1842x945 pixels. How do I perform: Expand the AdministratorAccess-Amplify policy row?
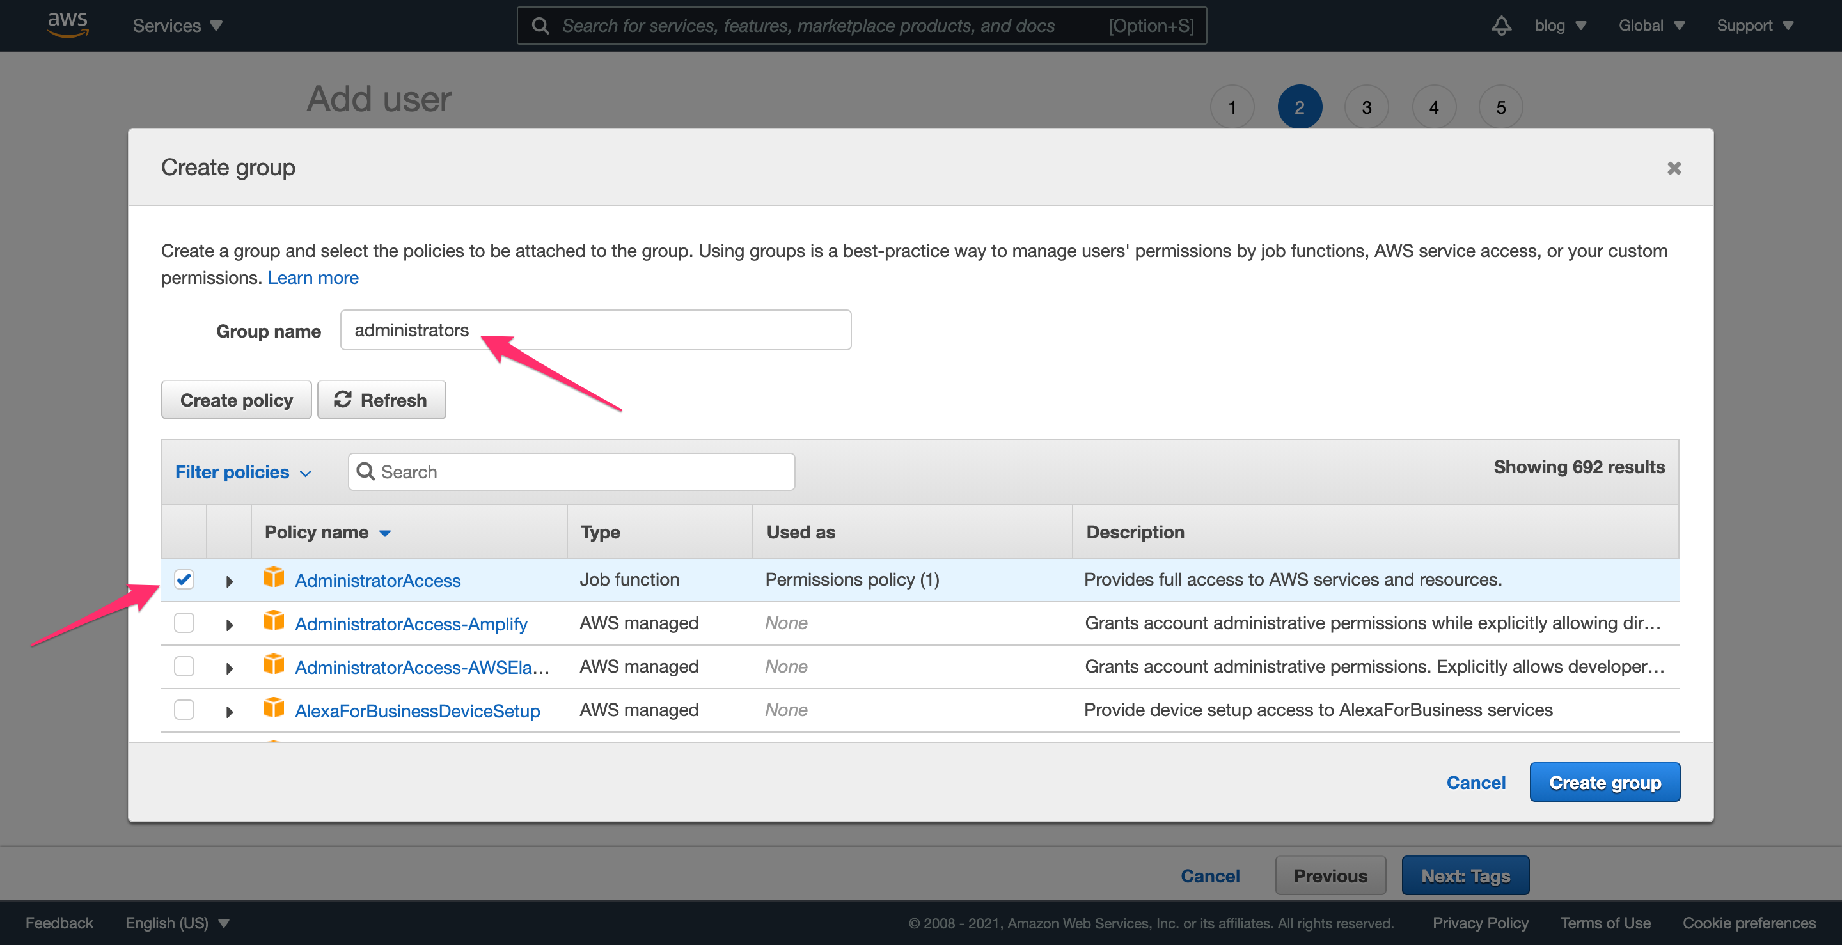[230, 625]
